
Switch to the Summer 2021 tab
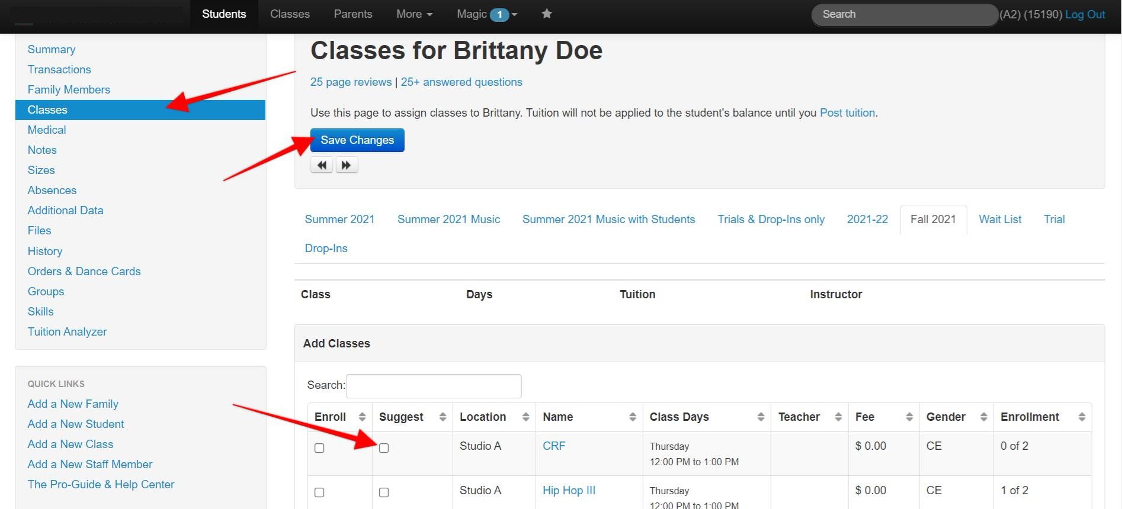[x=339, y=220]
